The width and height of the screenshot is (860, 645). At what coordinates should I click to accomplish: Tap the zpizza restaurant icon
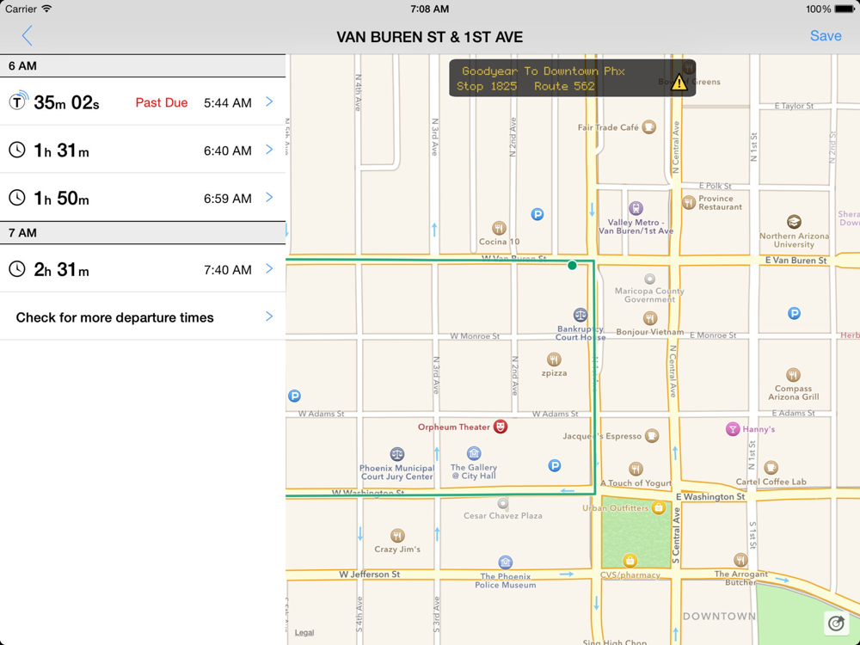pyautogui.click(x=554, y=359)
